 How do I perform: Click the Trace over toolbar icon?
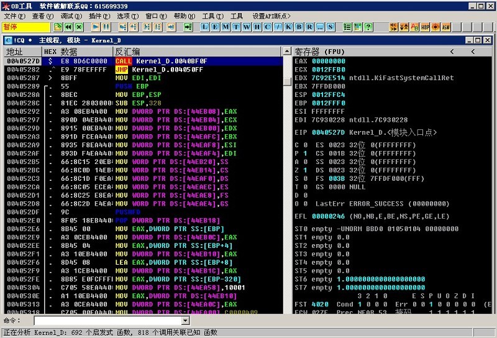tap(158, 27)
